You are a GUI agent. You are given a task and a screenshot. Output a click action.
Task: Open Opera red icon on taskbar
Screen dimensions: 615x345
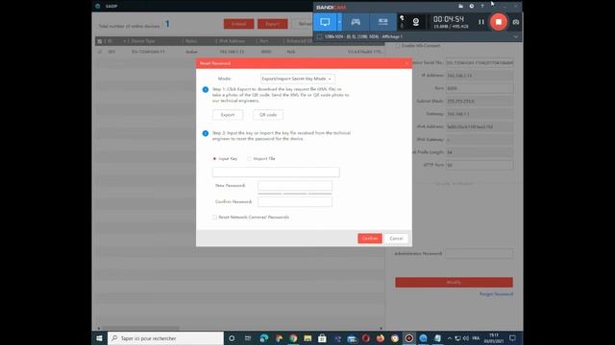pos(365,338)
